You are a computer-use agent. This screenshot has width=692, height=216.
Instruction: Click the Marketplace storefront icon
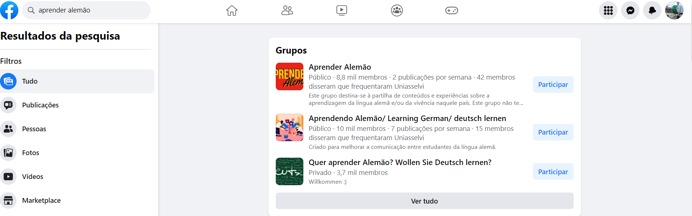click(x=8, y=201)
